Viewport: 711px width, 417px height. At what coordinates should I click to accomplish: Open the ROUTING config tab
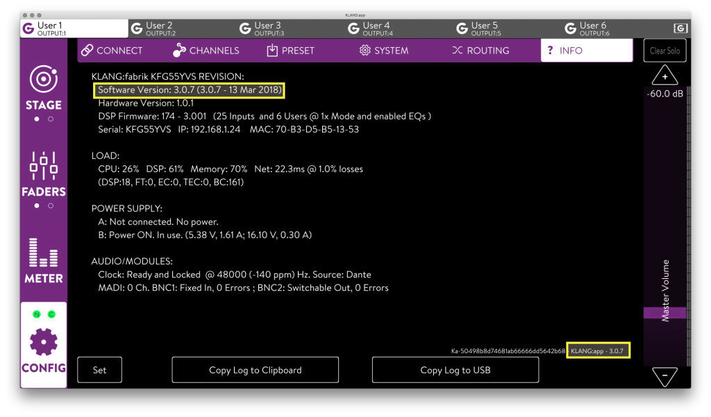pyautogui.click(x=480, y=51)
